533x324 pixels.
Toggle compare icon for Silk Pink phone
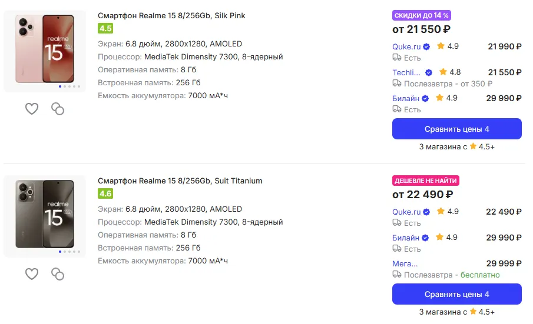[58, 108]
